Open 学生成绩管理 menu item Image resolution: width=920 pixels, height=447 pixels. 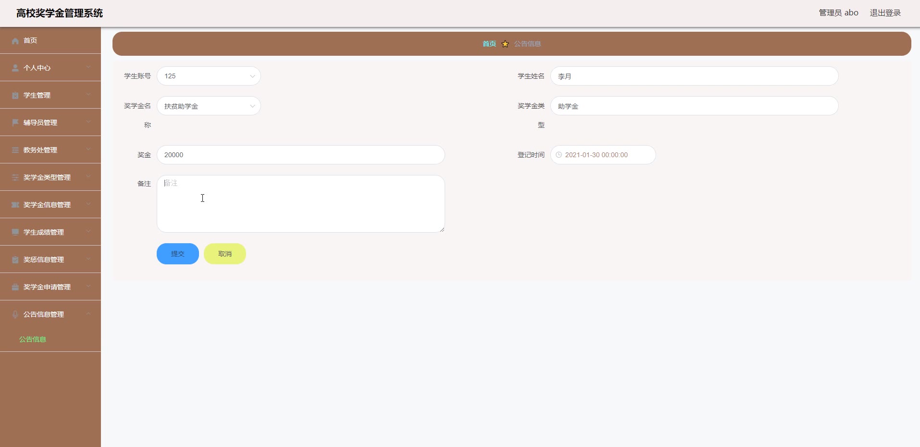[50, 232]
